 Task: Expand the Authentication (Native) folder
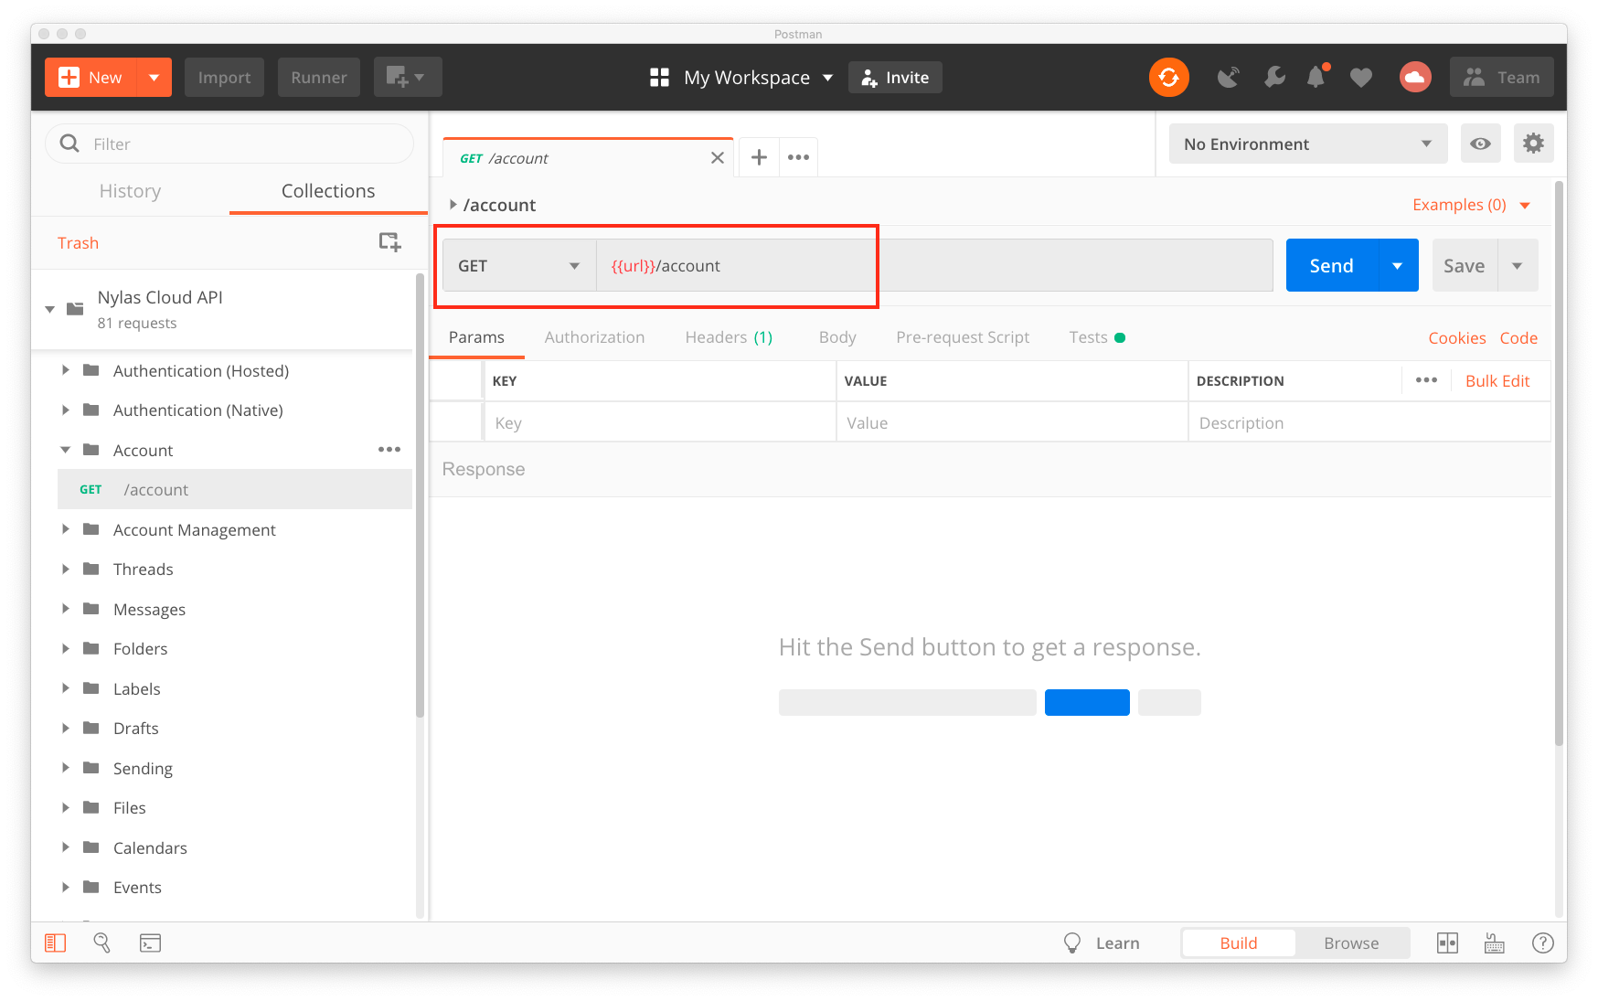click(66, 410)
